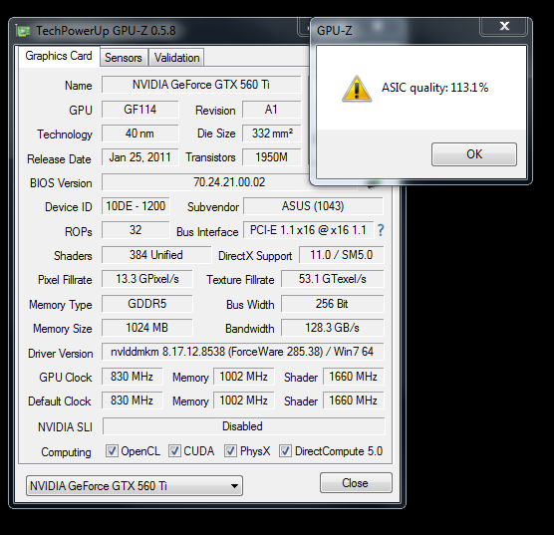
Task: Click the Close button in GPU-Z
Action: 356,483
